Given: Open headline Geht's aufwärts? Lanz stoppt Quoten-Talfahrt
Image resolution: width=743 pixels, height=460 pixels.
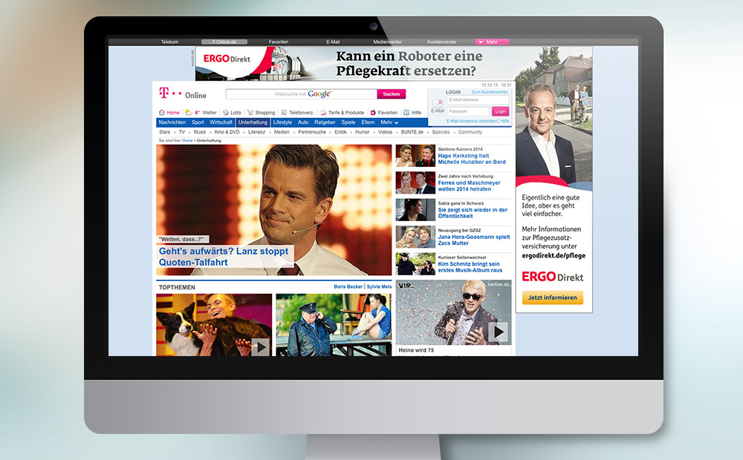Looking at the screenshot, I should point(224,257).
